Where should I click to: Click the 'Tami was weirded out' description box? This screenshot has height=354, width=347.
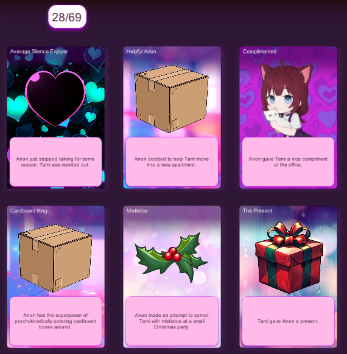tap(55, 162)
